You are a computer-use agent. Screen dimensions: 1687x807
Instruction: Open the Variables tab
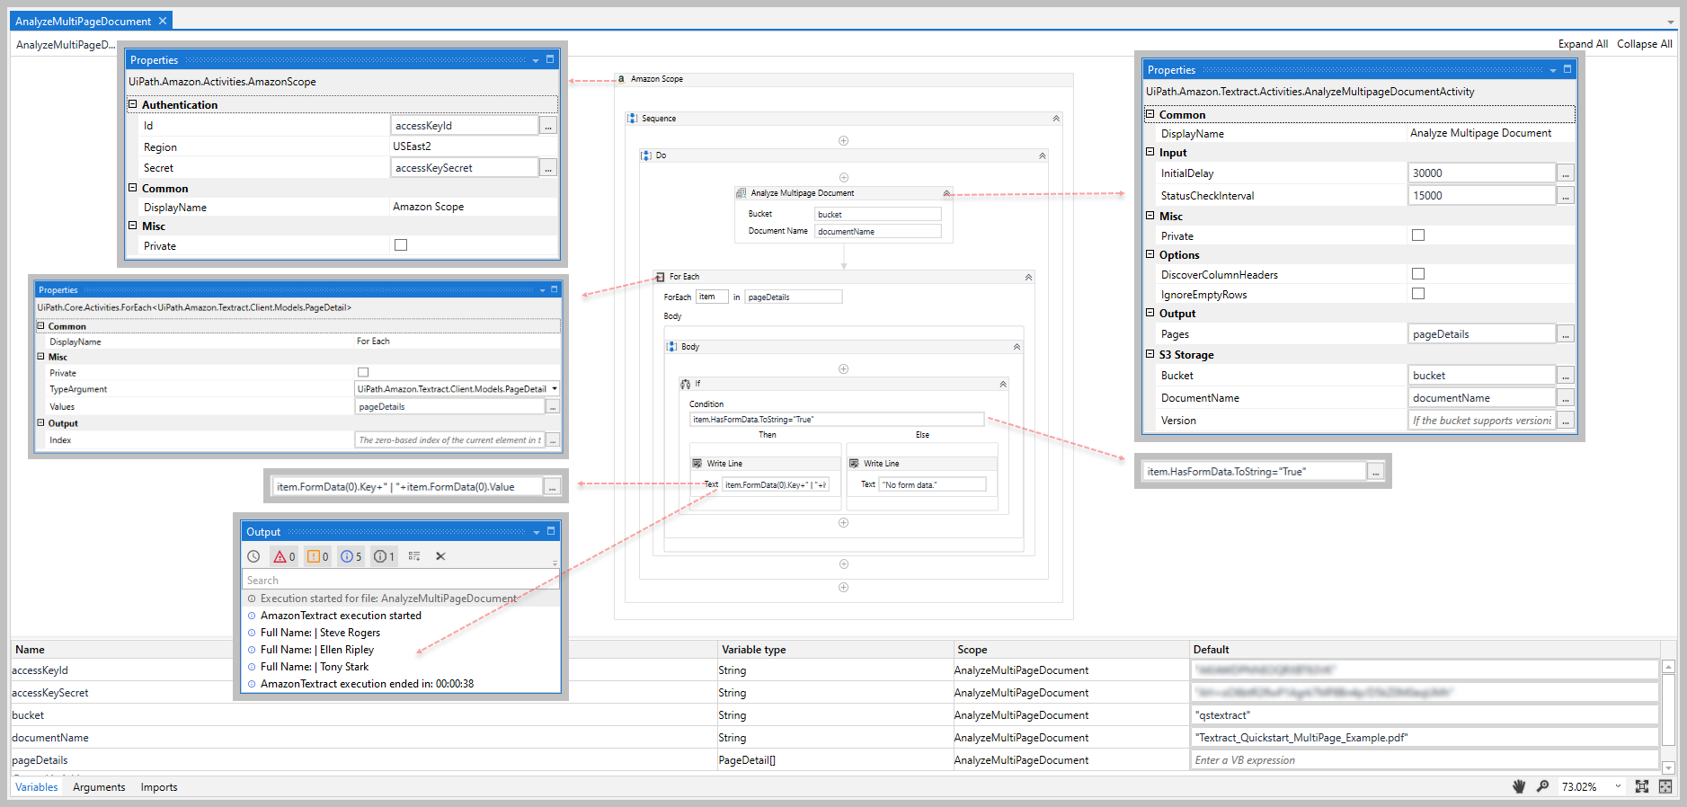pyautogui.click(x=37, y=787)
